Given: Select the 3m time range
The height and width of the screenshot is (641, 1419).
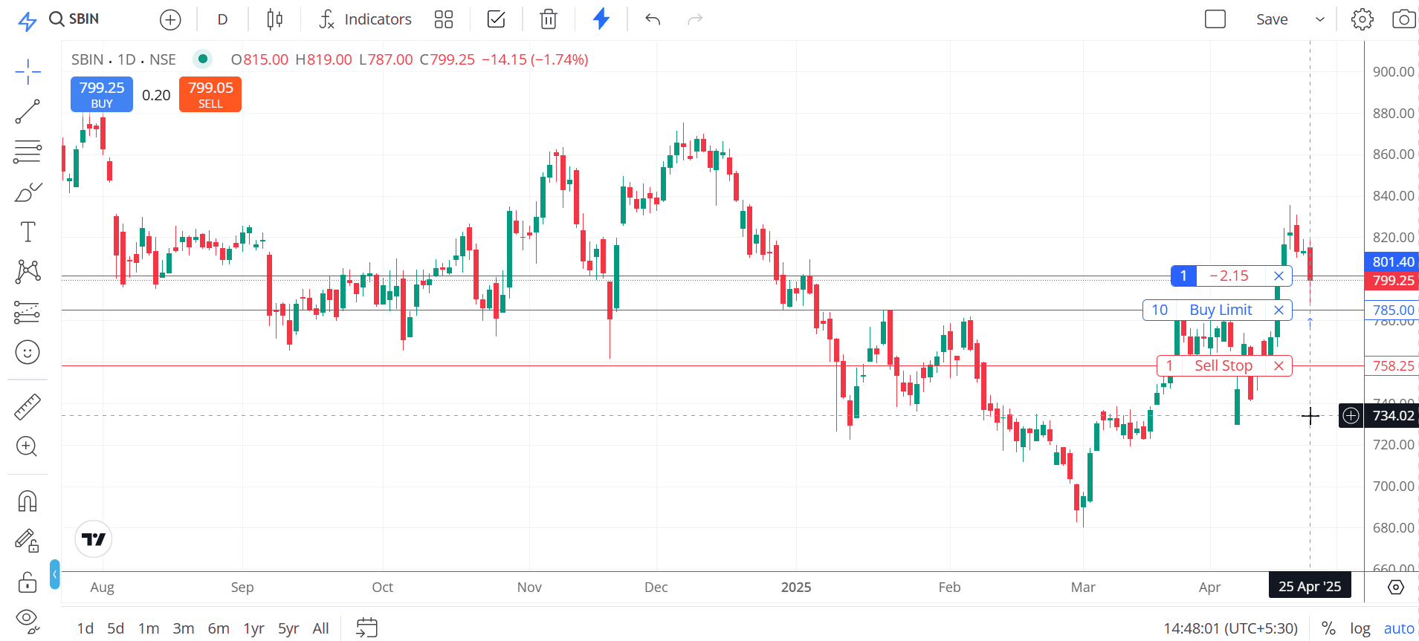Looking at the screenshot, I should (x=184, y=628).
